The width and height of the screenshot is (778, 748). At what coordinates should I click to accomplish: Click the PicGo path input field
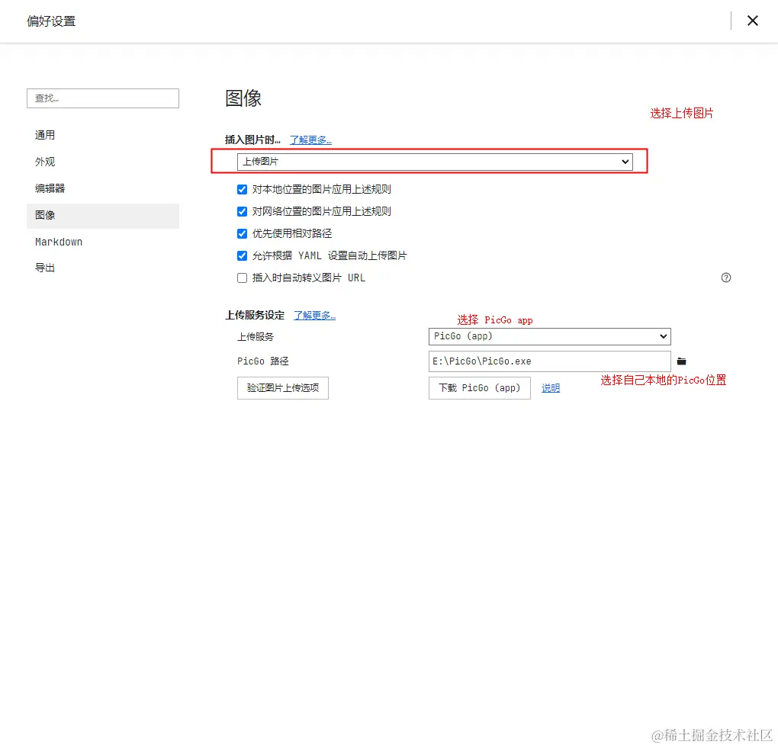(549, 361)
